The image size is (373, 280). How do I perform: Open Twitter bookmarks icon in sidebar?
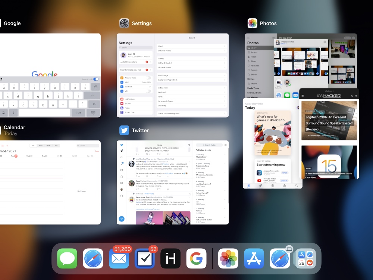[x=122, y=177]
